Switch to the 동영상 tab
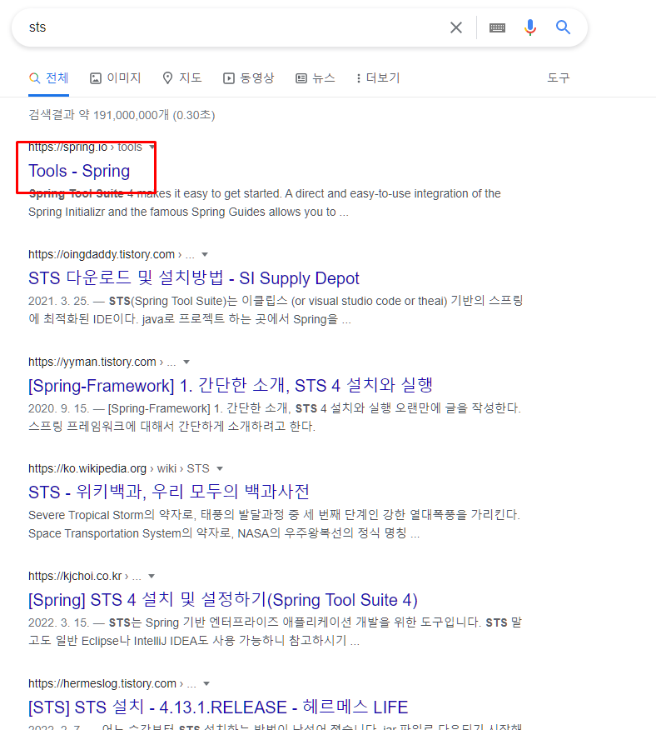The width and height of the screenshot is (656, 730). pyautogui.click(x=248, y=78)
